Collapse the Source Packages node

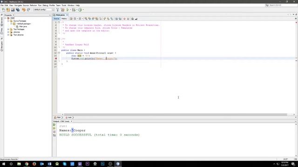(8, 21)
